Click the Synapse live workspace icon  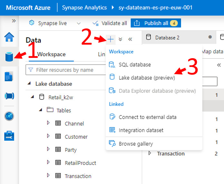(x=32, y=23)
